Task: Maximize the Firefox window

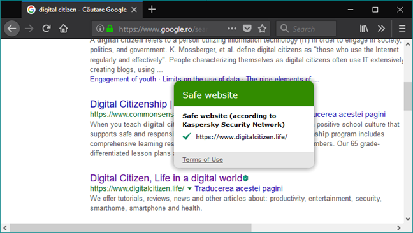Action: coord(375,10)
